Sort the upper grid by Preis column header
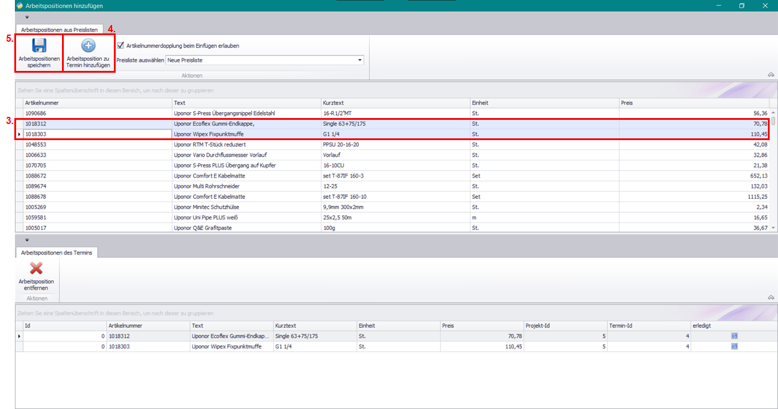 692,103
